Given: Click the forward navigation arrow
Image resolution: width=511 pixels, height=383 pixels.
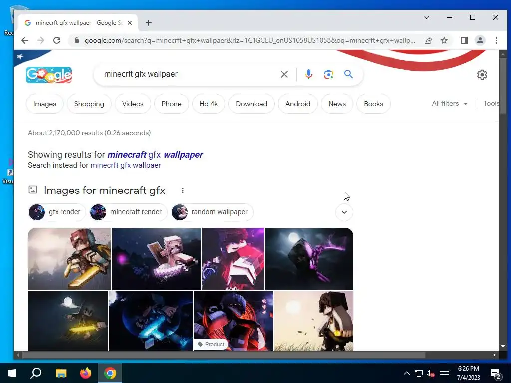Looking at the screenshot, I should tap(41, 41).
